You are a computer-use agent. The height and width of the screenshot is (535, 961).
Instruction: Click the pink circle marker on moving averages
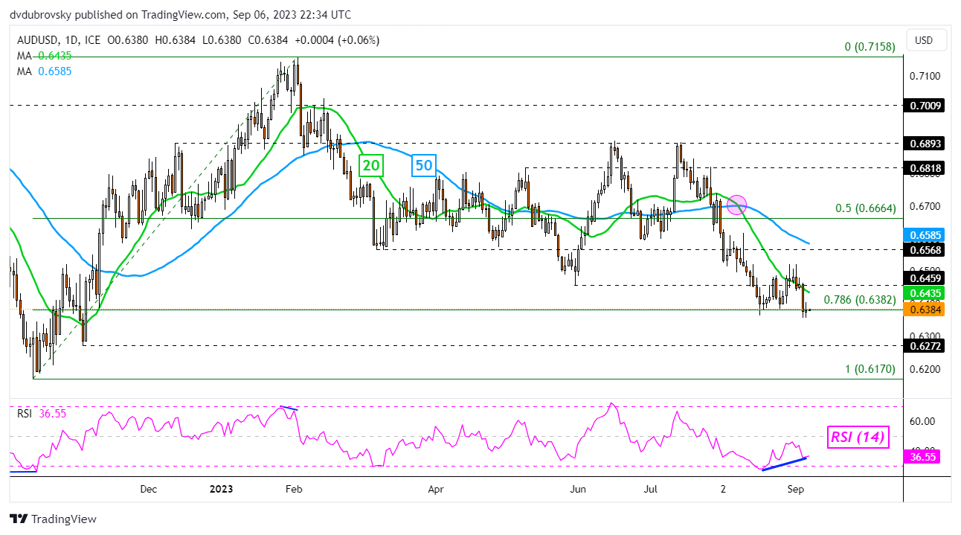tap(736, 204)
